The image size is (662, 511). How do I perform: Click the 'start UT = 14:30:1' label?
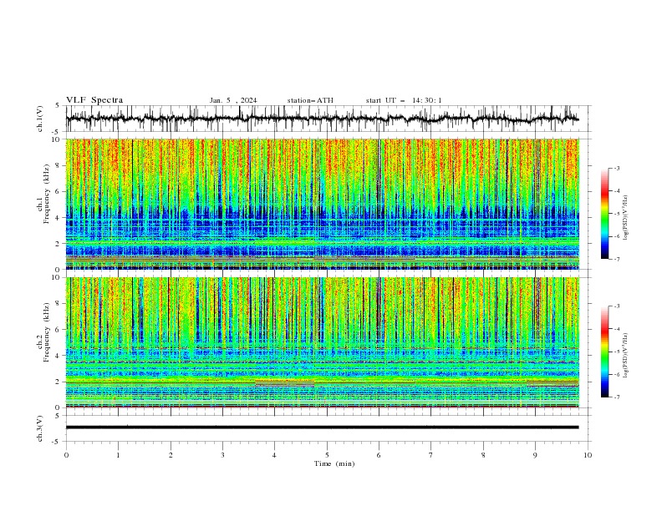404,100
